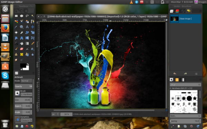Select the Shear tool

16,38
